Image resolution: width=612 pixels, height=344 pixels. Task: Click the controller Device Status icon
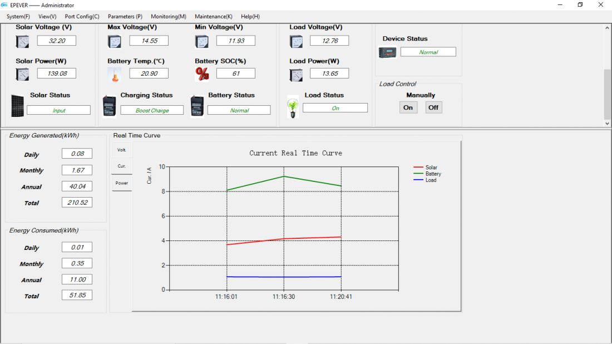(x=388, y=52)
